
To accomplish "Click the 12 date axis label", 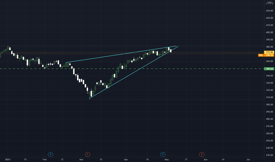I will tap(62, 160).
